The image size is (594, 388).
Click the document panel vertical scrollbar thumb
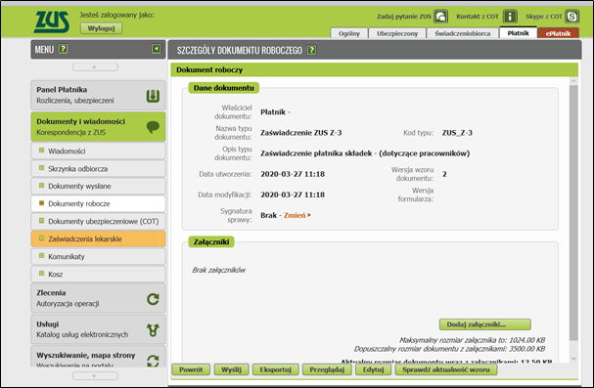pyautogui.click(x=573, y=212)
